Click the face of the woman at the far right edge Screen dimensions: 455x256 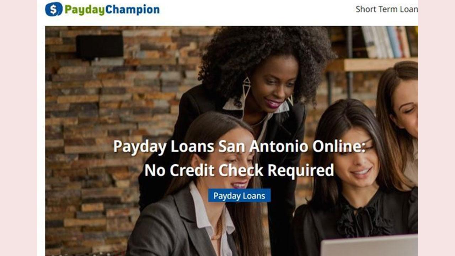point(406,107)
